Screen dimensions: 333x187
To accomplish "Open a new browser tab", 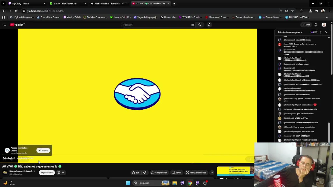I will point(174,4).
